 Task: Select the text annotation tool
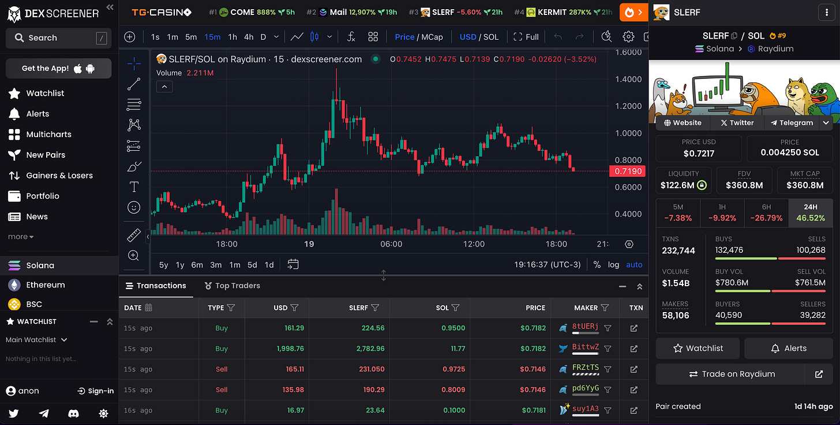coord(134,187)
